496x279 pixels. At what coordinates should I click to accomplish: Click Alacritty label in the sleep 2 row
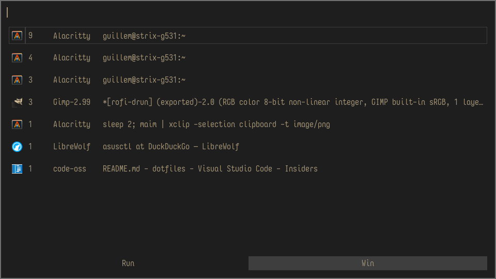tap(72, 125)
